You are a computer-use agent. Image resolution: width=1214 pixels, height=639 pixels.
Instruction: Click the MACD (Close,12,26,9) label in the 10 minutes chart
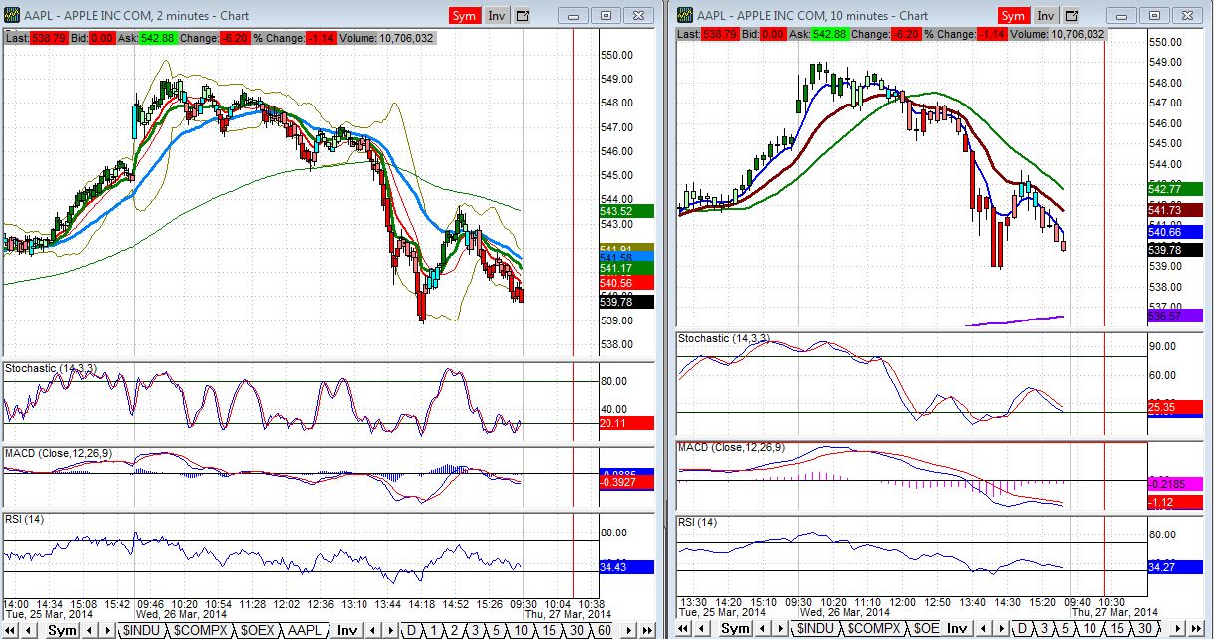pos(729,448)
